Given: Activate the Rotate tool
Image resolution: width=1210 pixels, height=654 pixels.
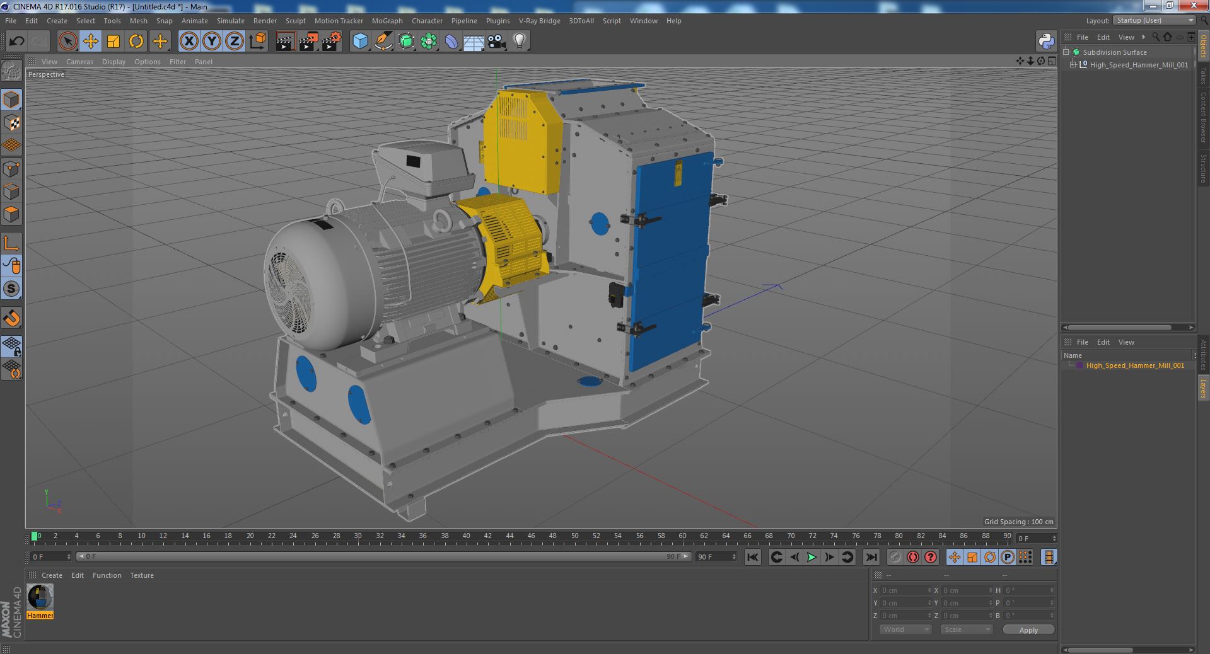Looking at the screenshot, I should [136, 42].
